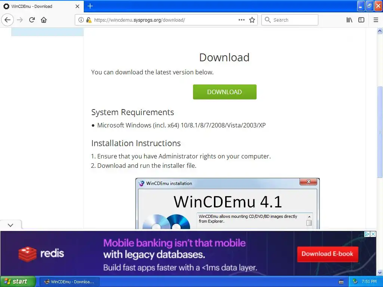Click the AdChoices triangle icon
The image size is (383, 287).
[x=367, y=234]
